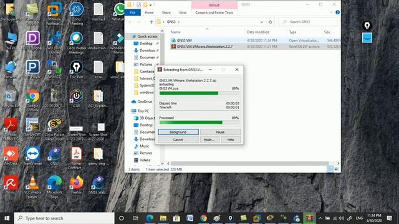
Task: Open the File menu in Explorer
Action: click(x=133, y=12)
